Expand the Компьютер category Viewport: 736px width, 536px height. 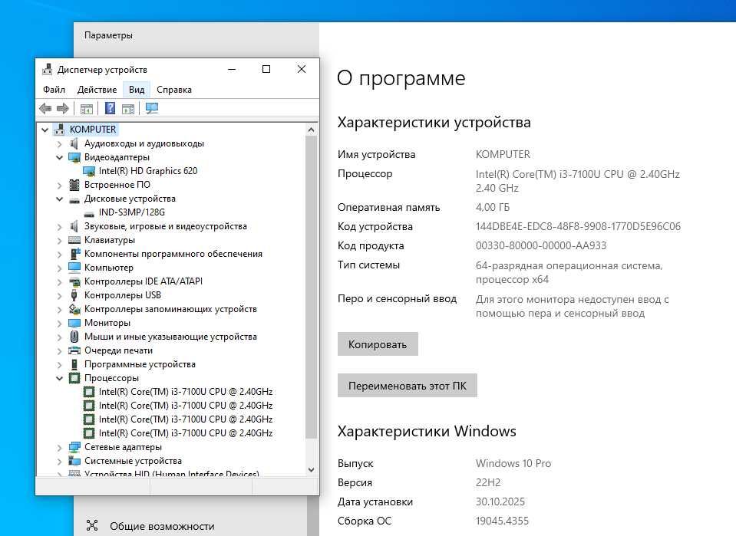point(60,268)
